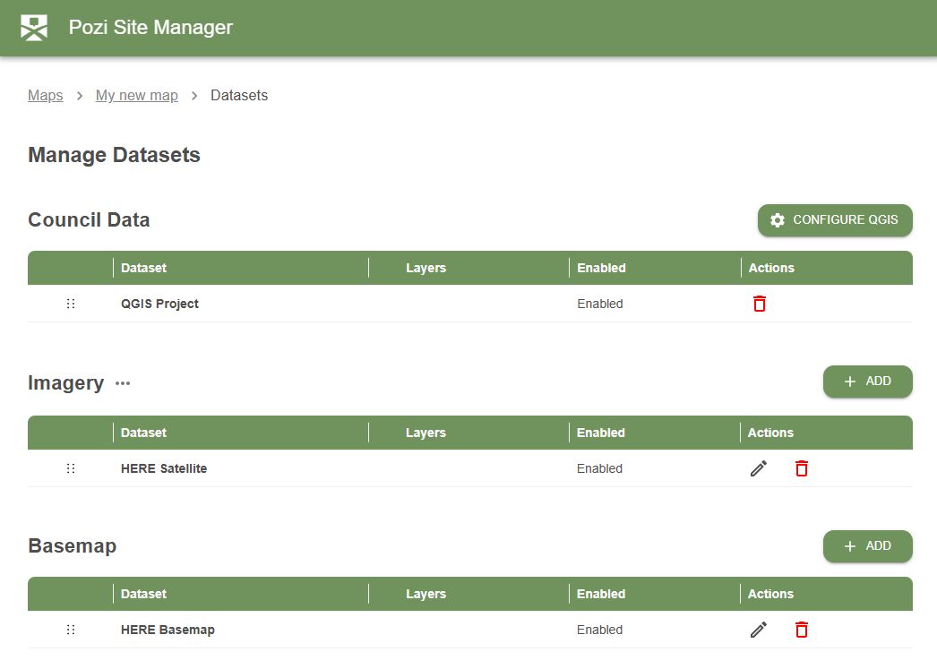937x669 pixels.
Task: Delete the QGIS Project dataset
Action: (759, 304)
